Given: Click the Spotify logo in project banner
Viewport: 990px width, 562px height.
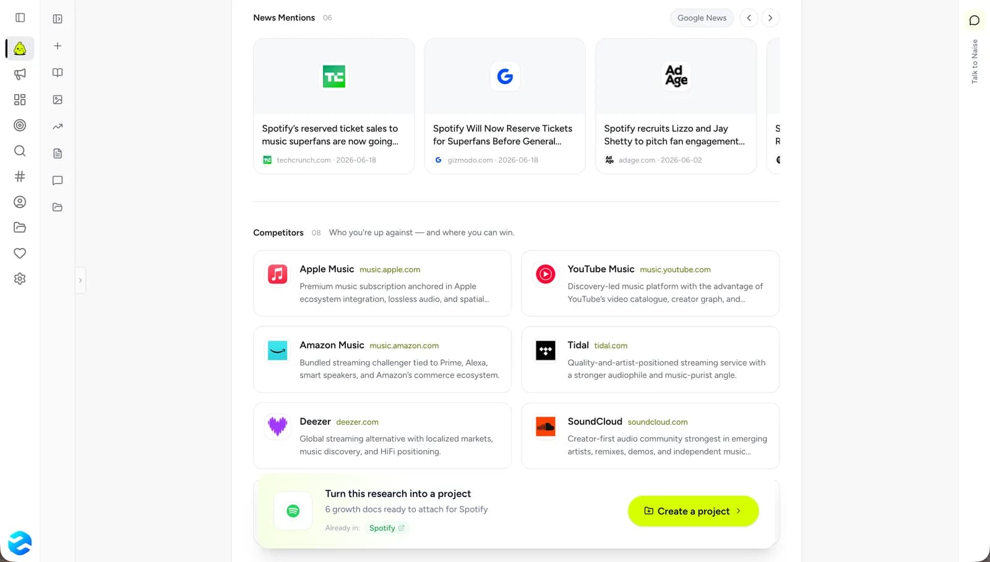Looking at the screenshot, I should (x=293, y=511).
